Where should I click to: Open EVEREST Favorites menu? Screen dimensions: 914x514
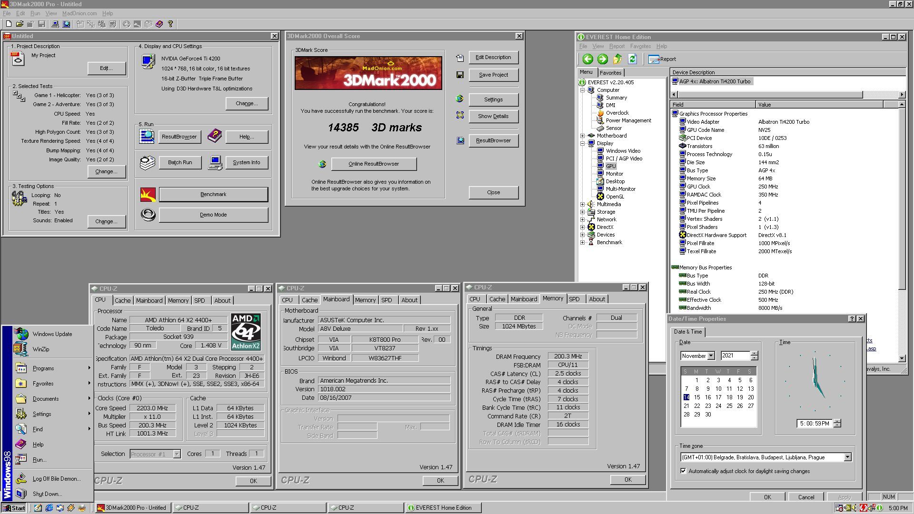click(640, 46)
